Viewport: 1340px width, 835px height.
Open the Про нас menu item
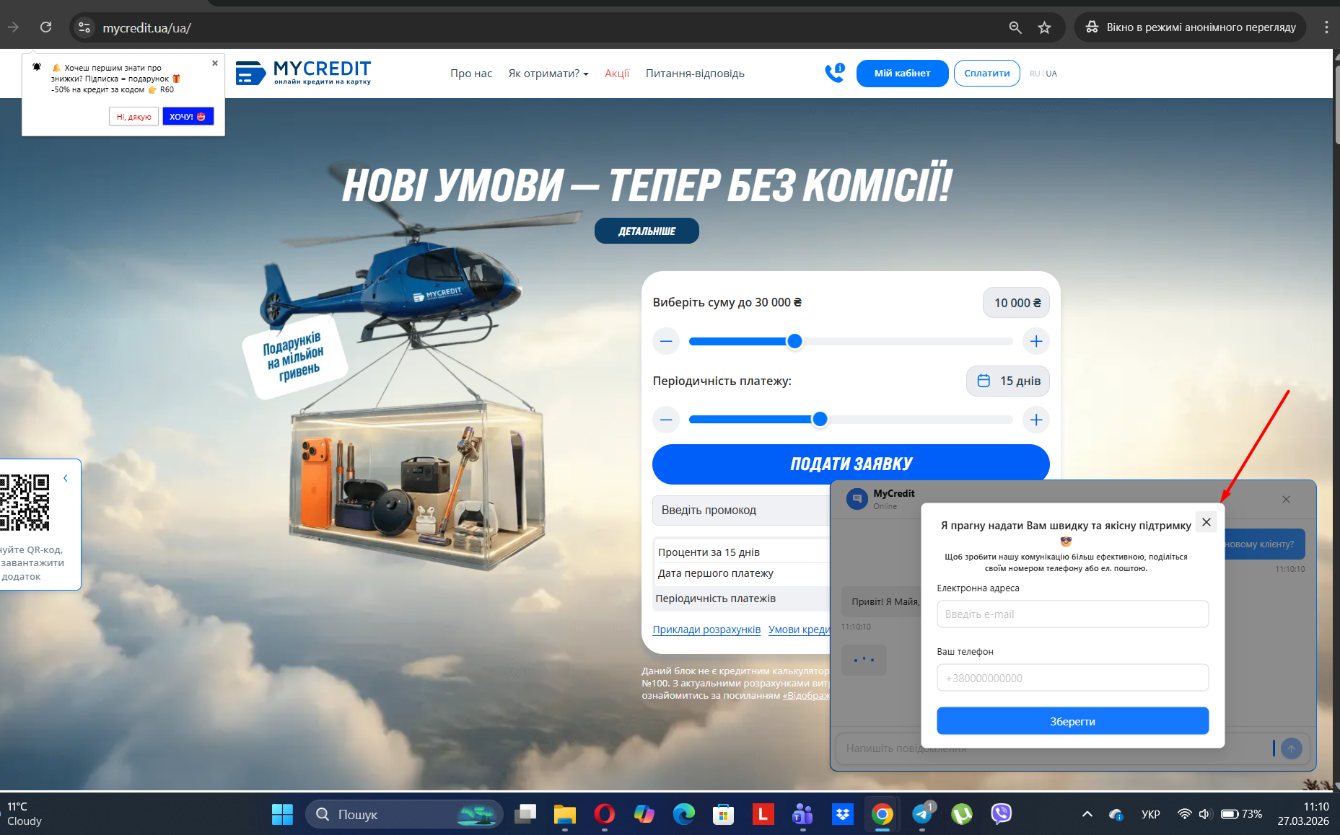(x=471, y=74)
